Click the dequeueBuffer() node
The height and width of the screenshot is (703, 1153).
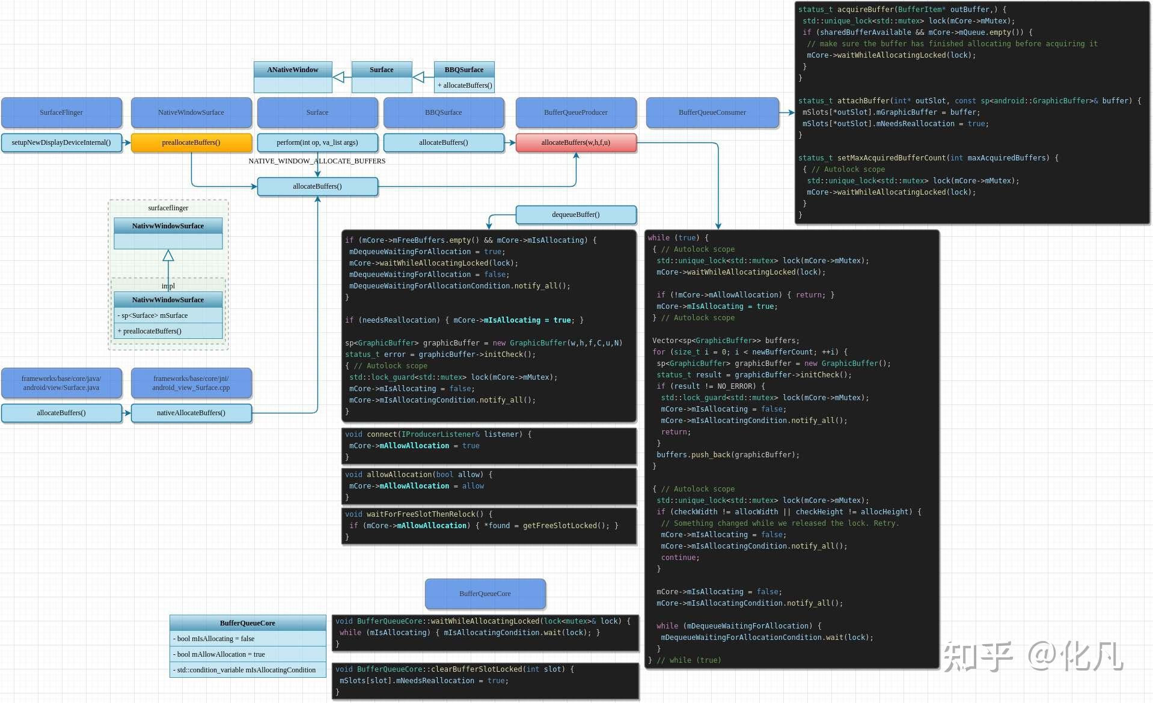[576, 215]
